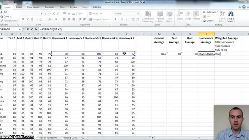This screenshot has width=249, height=140.
Task: Apply percent style format
Action: click(x=122, y=19)
